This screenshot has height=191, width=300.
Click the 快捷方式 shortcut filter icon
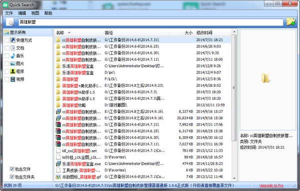coord(13,40)
